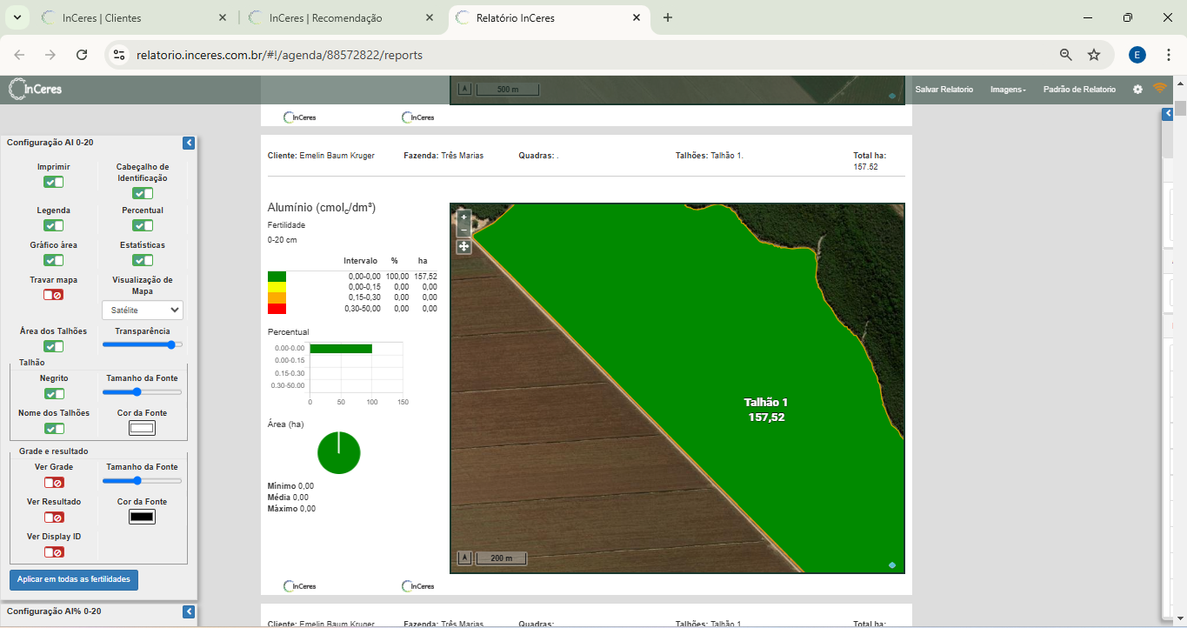Screen dimensions: 1187x628
Task: Toggle Cabeçalho de Identificação switch
Action: pyautogui.click(x=143, y=193)
